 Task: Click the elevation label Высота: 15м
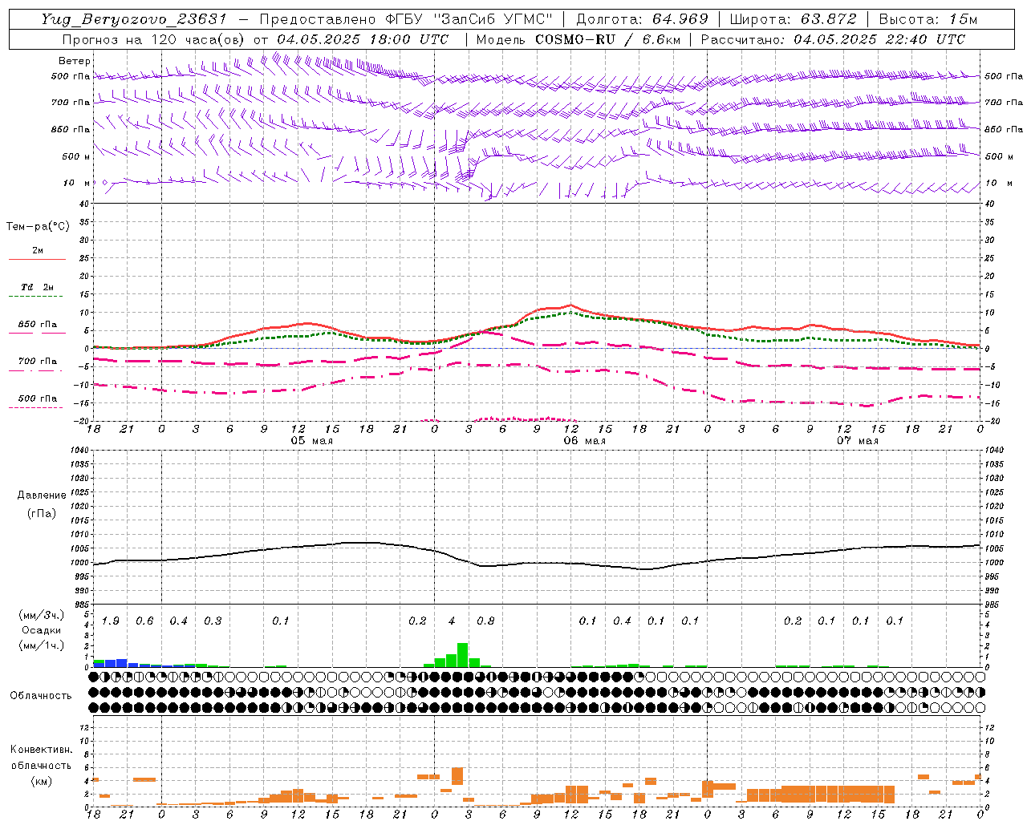click(x=928, y=19)
